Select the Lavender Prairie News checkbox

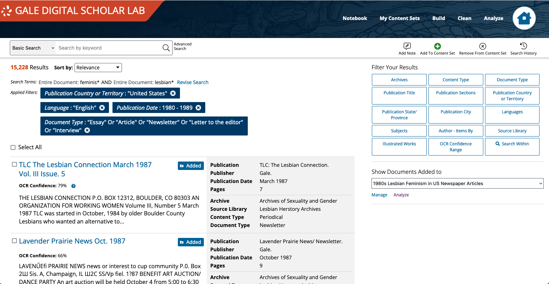14,241
